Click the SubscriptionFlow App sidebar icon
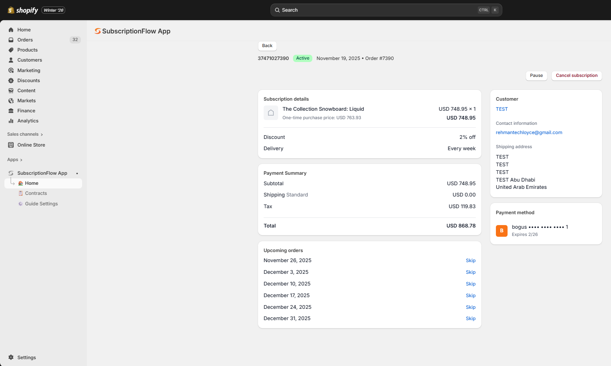 (11, 173)
